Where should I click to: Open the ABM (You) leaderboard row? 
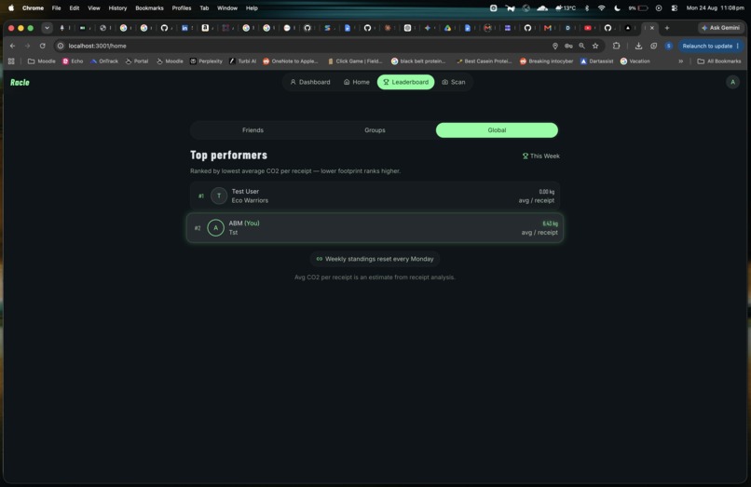(375, 228)
